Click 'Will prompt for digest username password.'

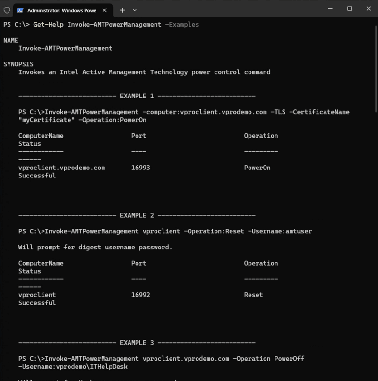(95, 248)
